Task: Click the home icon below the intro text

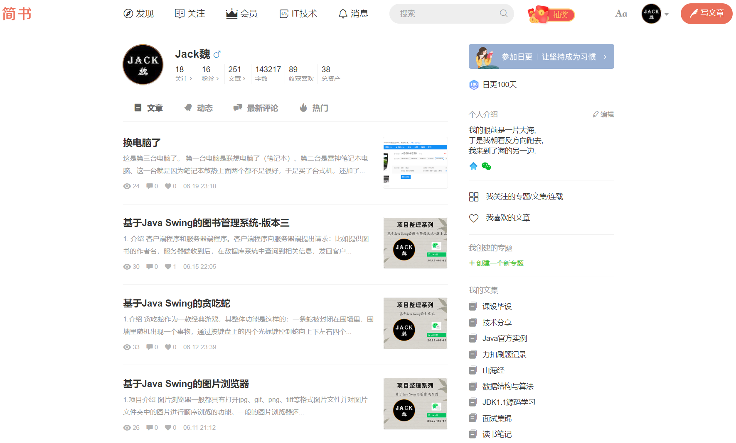Action: pos(473,166)
